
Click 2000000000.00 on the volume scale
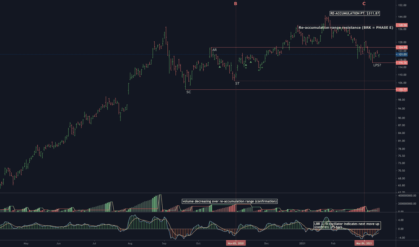[x=407, y=204]
